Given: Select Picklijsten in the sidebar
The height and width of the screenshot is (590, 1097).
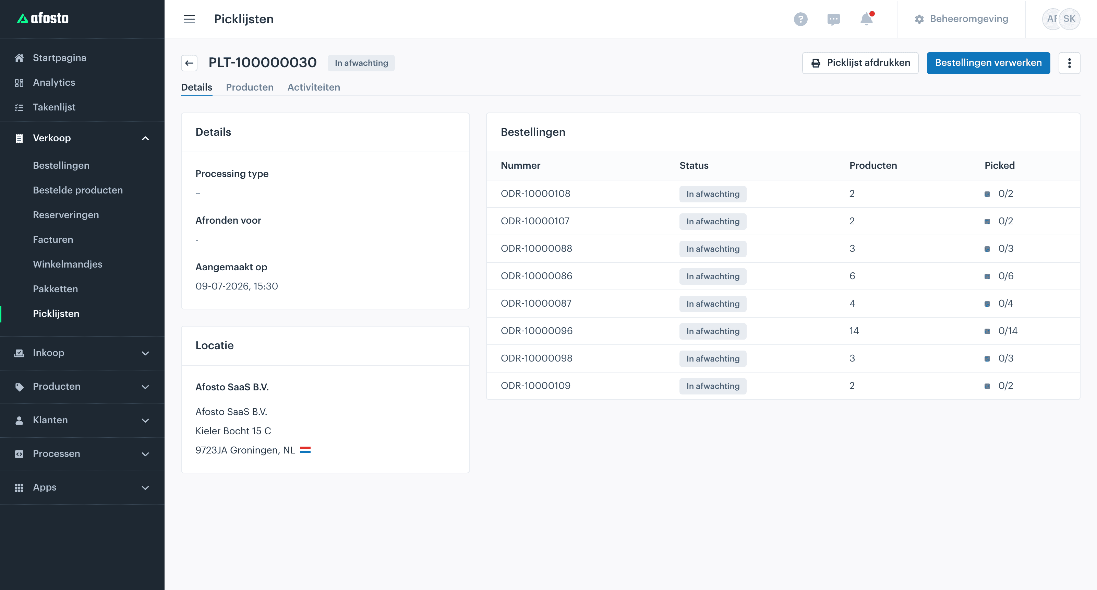Looking at the screenshot, I should pyautogui.click(x=56, y=314).
